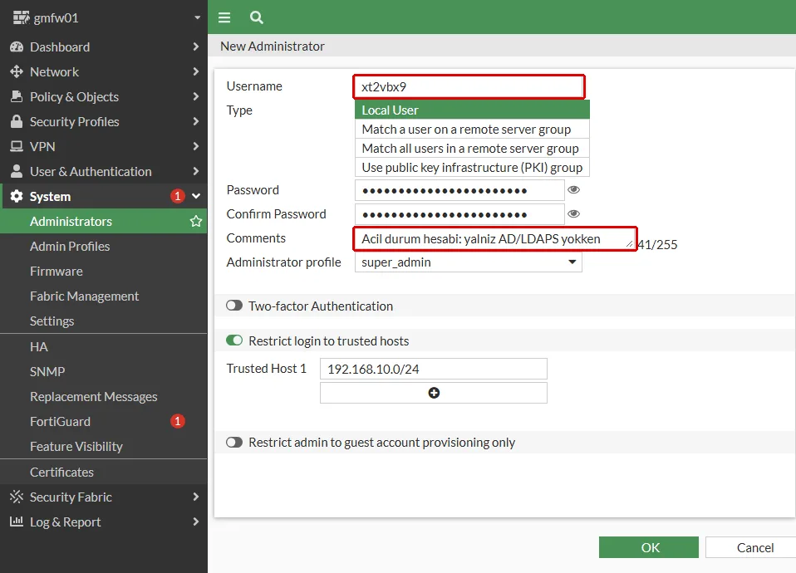Viewport: 796px width, 573px height.
Task: Click the Confirm Password field
Action: (459, 214)
